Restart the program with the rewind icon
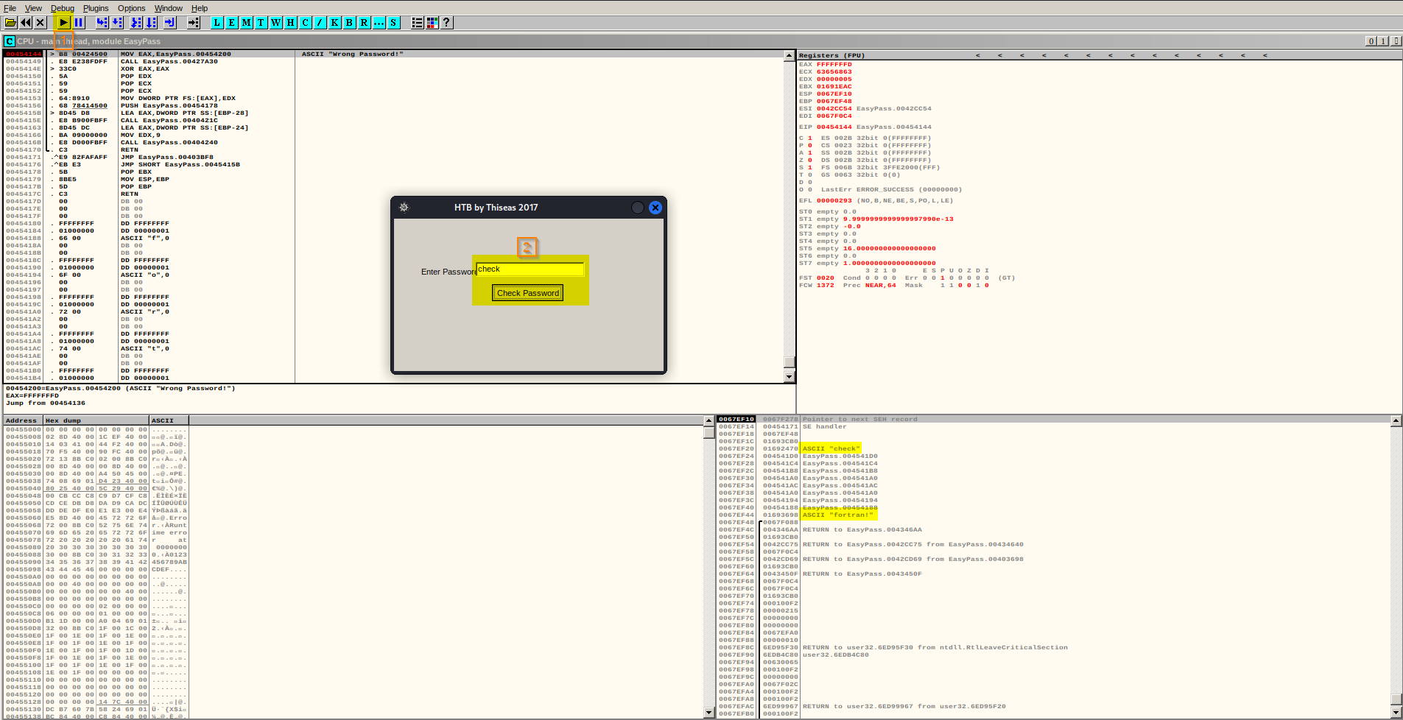Screen dimensions: 1403x720 tap(26, 23)
